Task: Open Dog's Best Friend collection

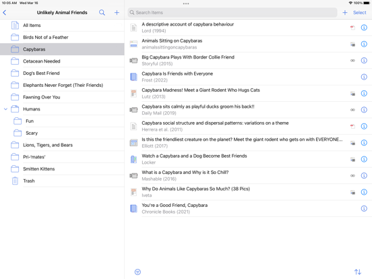Action: pyautogui.click(x=62, y=73)
